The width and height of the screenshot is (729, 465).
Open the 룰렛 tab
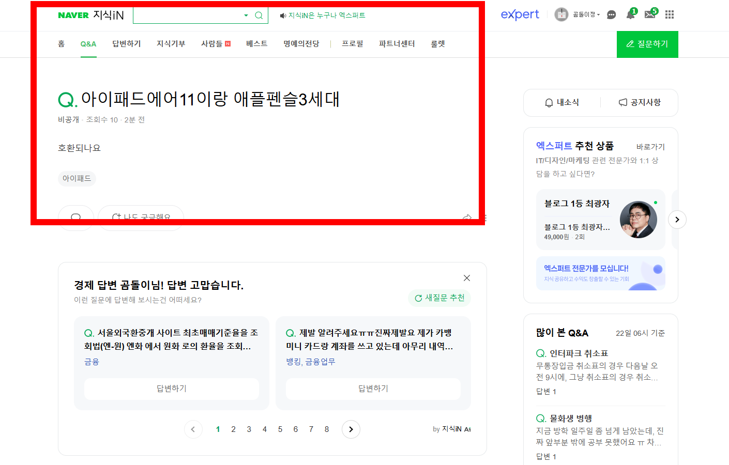pos(438,44)
